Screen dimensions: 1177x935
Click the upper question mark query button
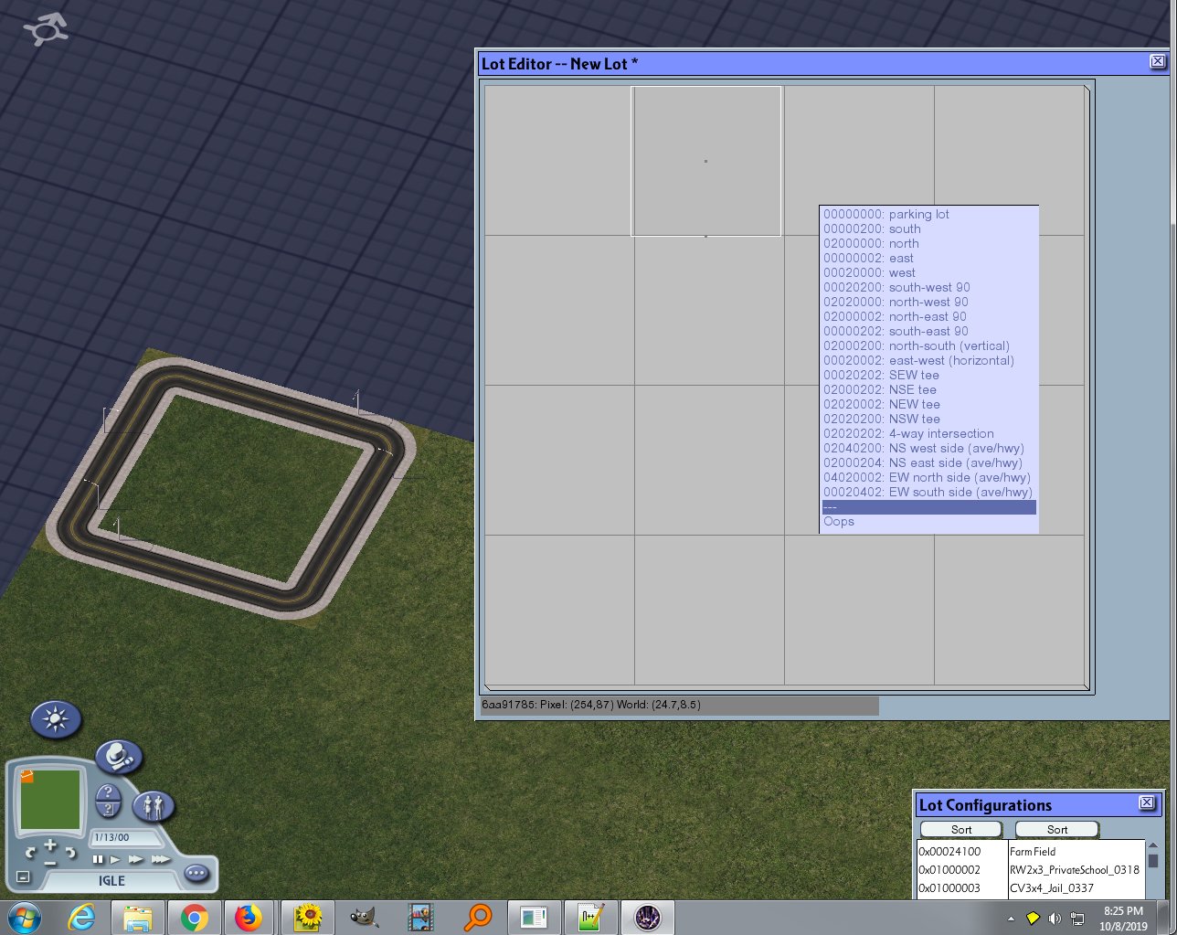pos(108,792)
